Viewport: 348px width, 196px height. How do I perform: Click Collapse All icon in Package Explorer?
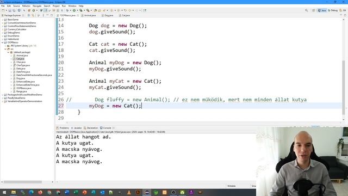point(29,15)
